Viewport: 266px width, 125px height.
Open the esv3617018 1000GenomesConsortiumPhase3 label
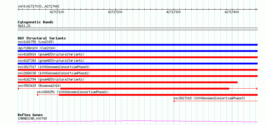click(x=209, y=98)
